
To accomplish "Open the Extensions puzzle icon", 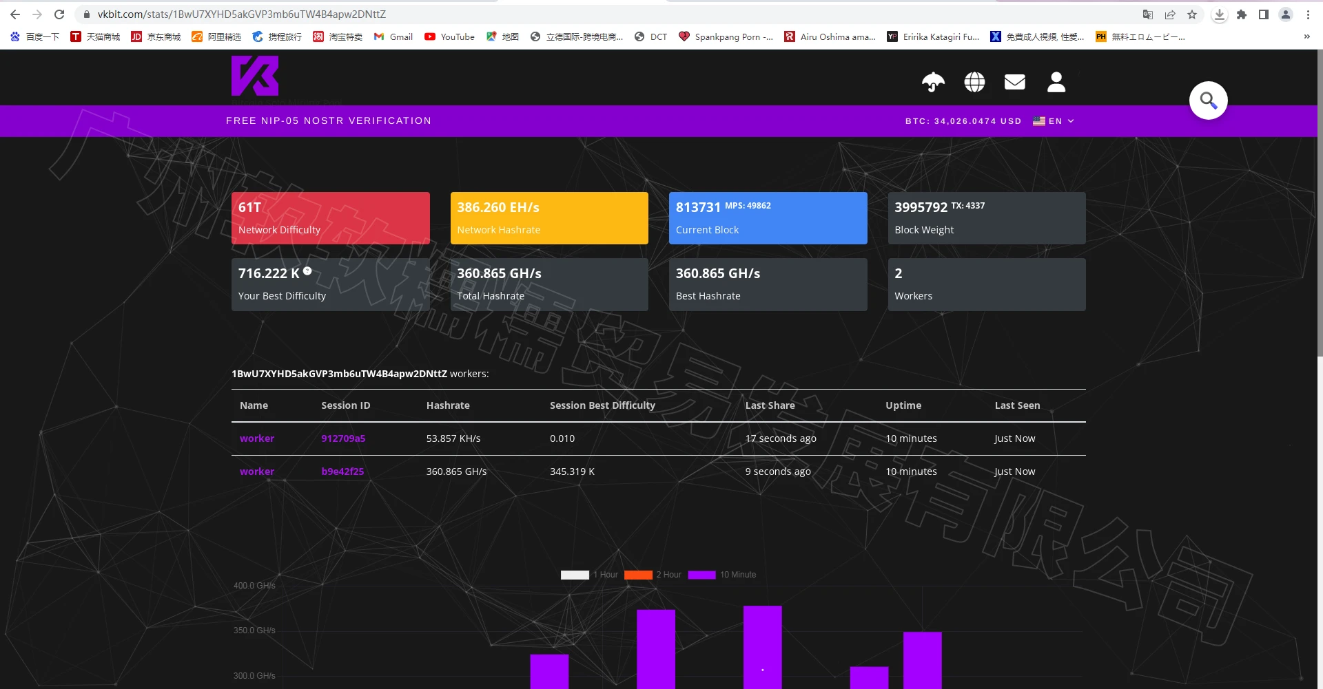I will (x=1242, y=14).
